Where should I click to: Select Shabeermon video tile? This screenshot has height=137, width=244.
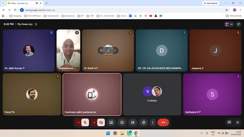tap(68, 50)
